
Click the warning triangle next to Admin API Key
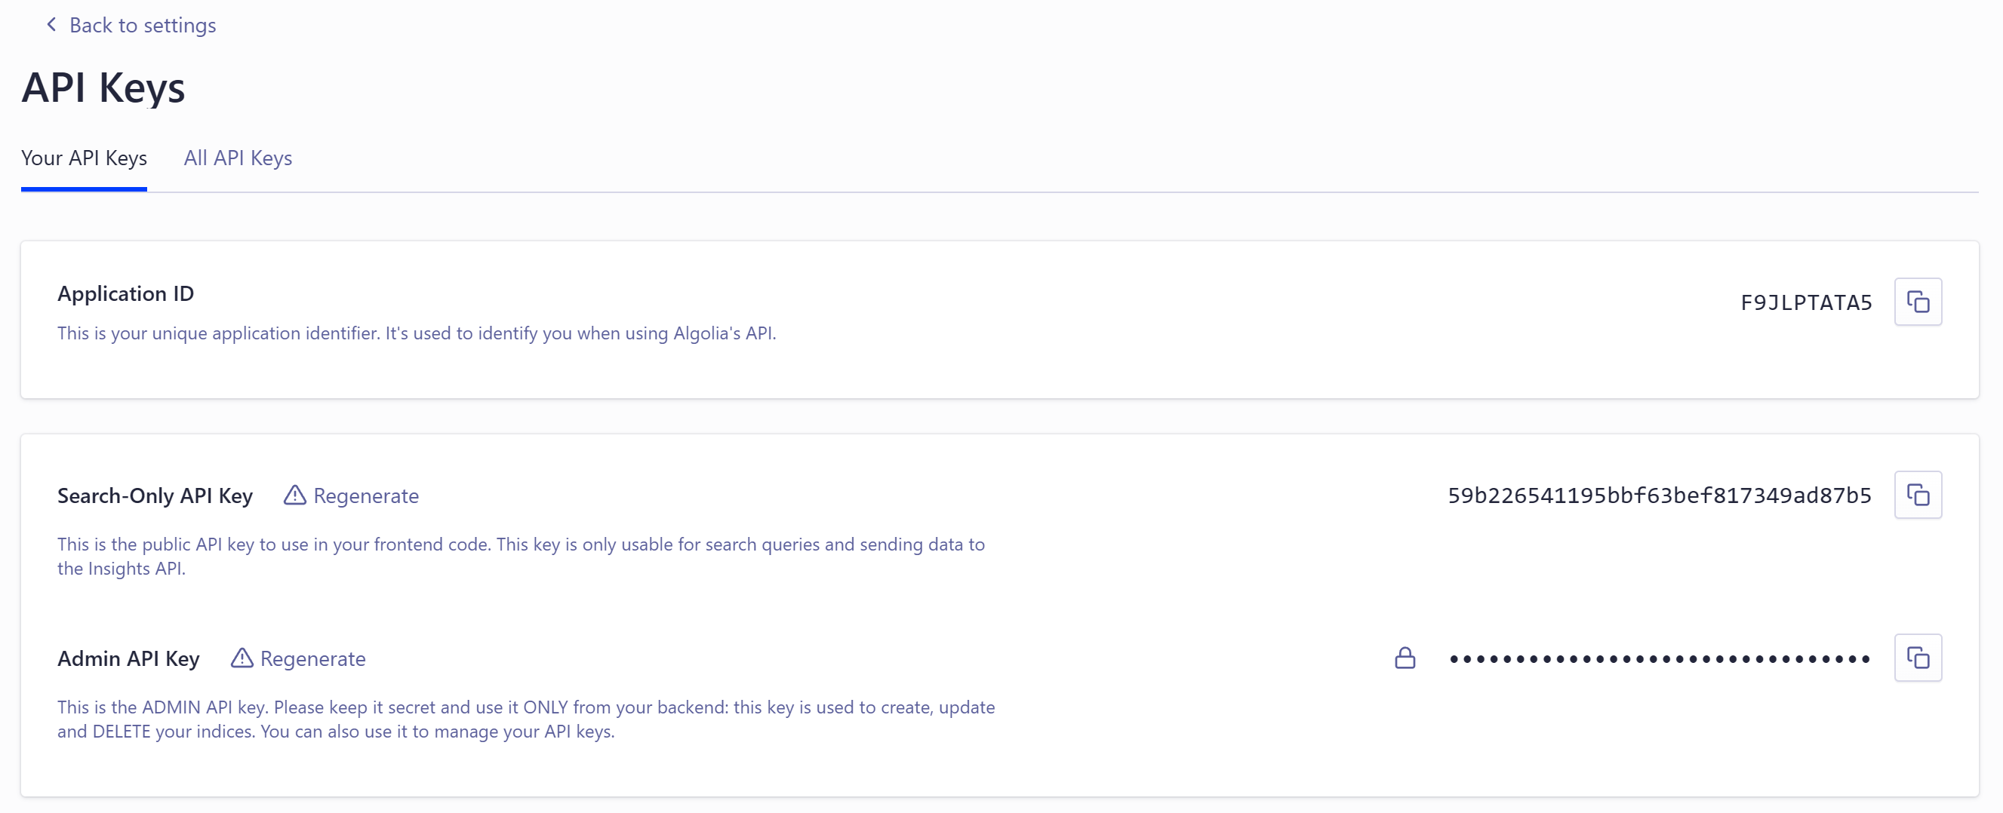(242, 658)
